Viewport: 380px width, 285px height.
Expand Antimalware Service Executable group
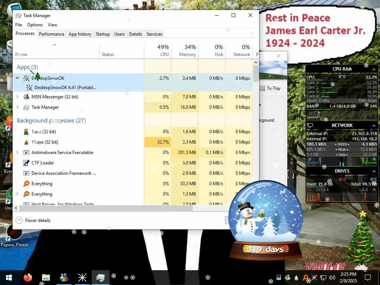(x=17, y=153)
